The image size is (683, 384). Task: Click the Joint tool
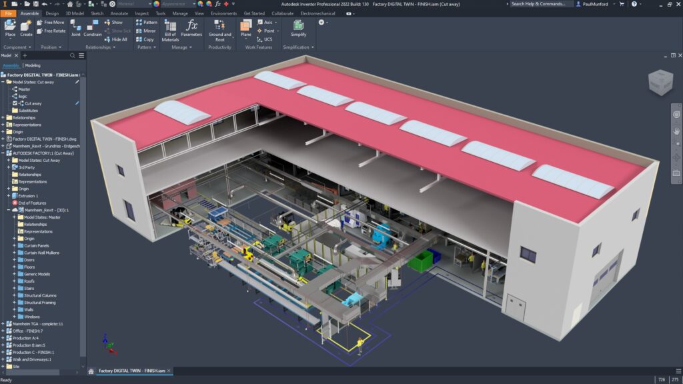coord(75,29)
